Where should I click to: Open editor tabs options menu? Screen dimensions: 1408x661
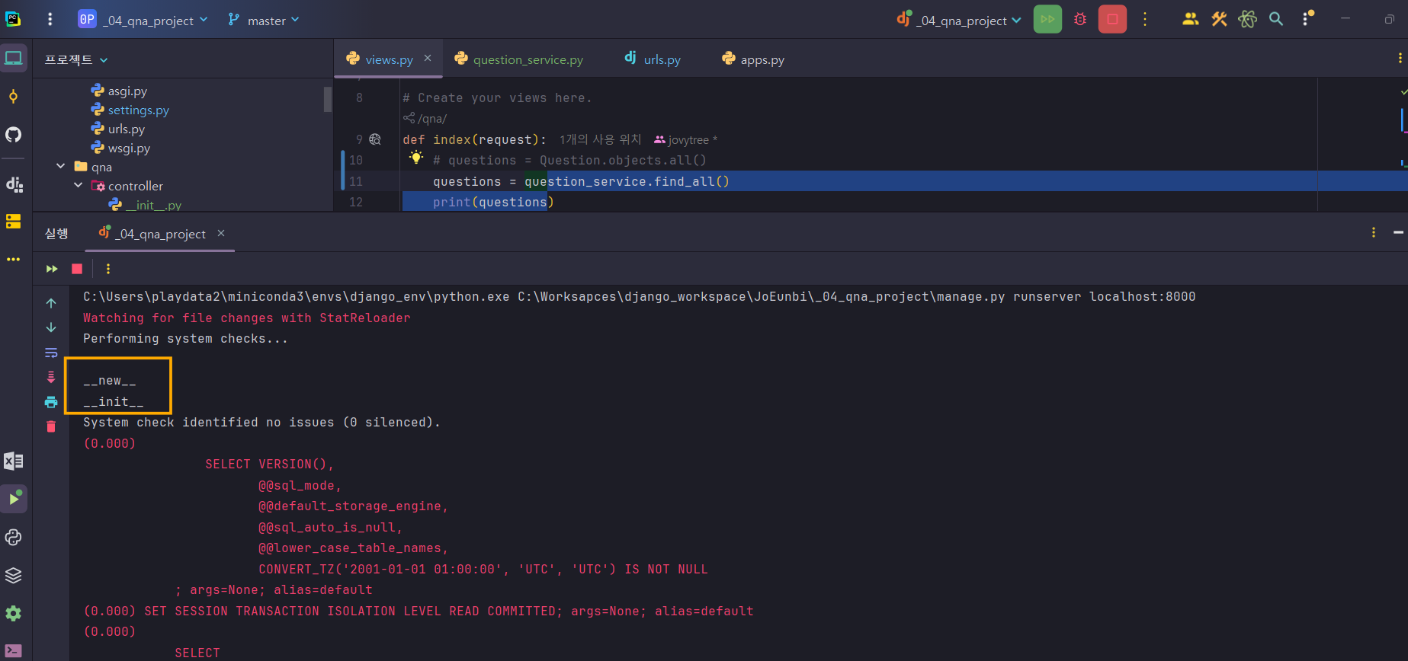pyautogui.click(x=1400, y=58)
